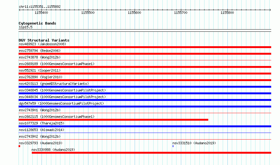Image resolution: width=280 pixels, height=165 pixels.
Task: Click the right arrow of the ruler
Action: [x=270, y=10]
